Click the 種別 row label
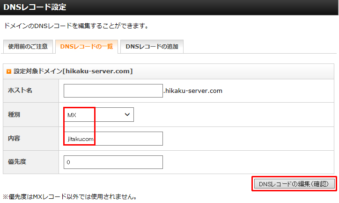Image resolution: width=339 pixels, height=203 pixels. (x=14, y=115)
